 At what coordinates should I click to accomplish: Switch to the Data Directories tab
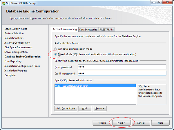click(x=88, y=29)
